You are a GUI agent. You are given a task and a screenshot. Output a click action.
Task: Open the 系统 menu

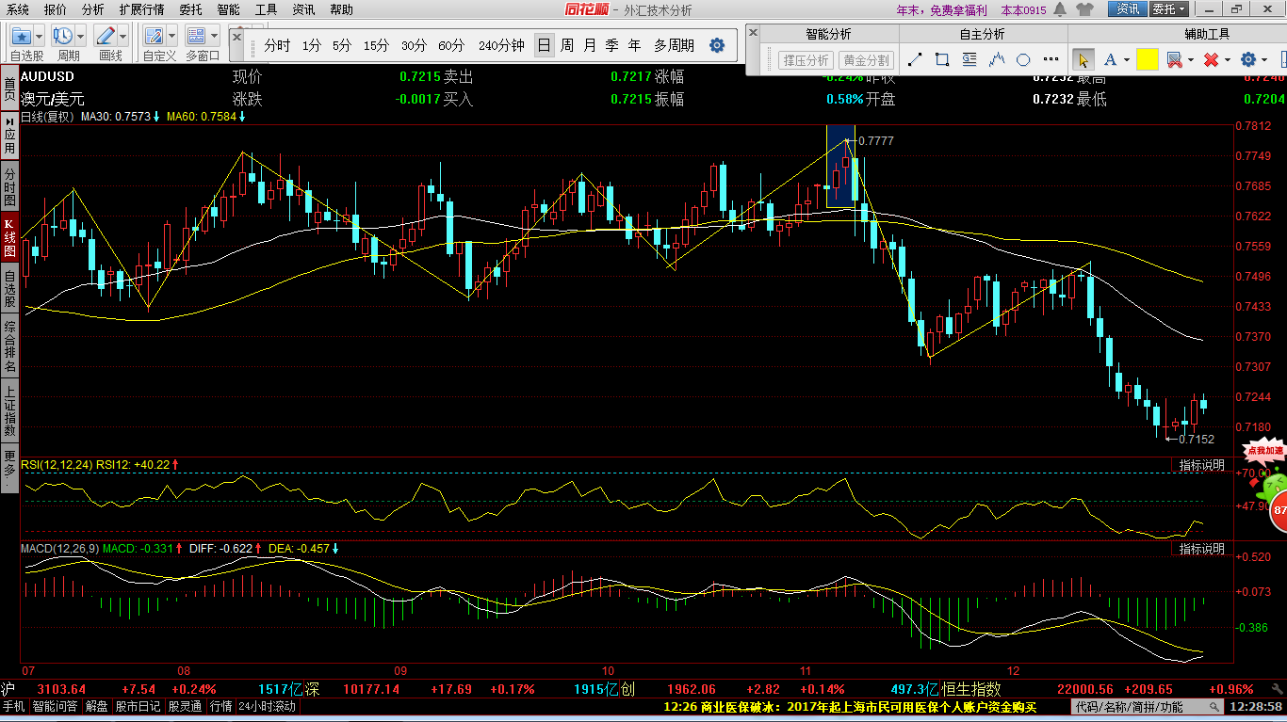click(18, 9)
